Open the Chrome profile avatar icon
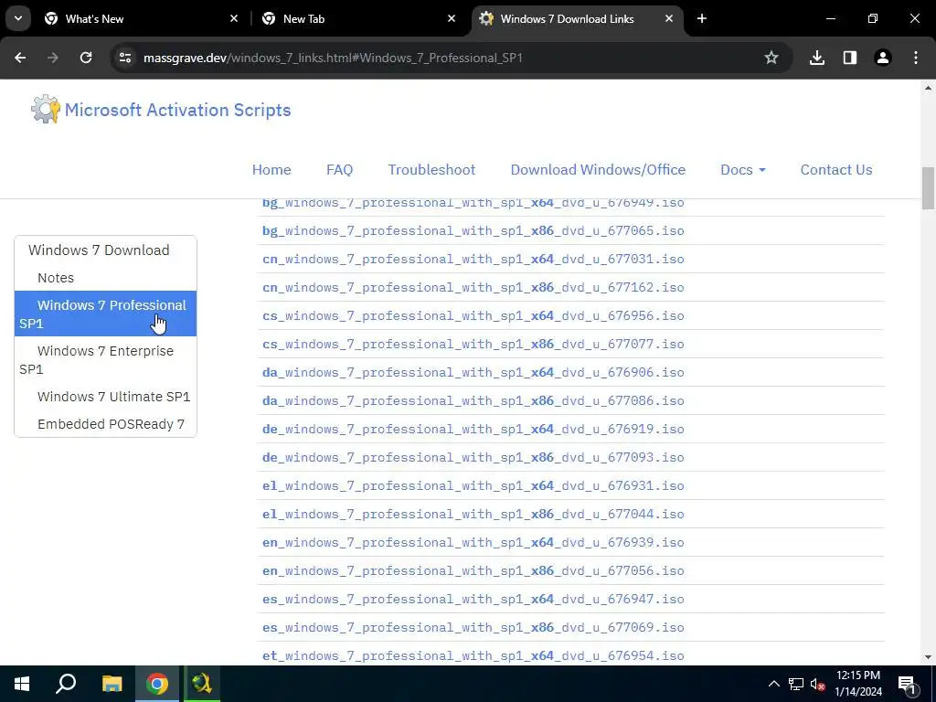Viewport: 936px width, 702px height. point(883,58)
